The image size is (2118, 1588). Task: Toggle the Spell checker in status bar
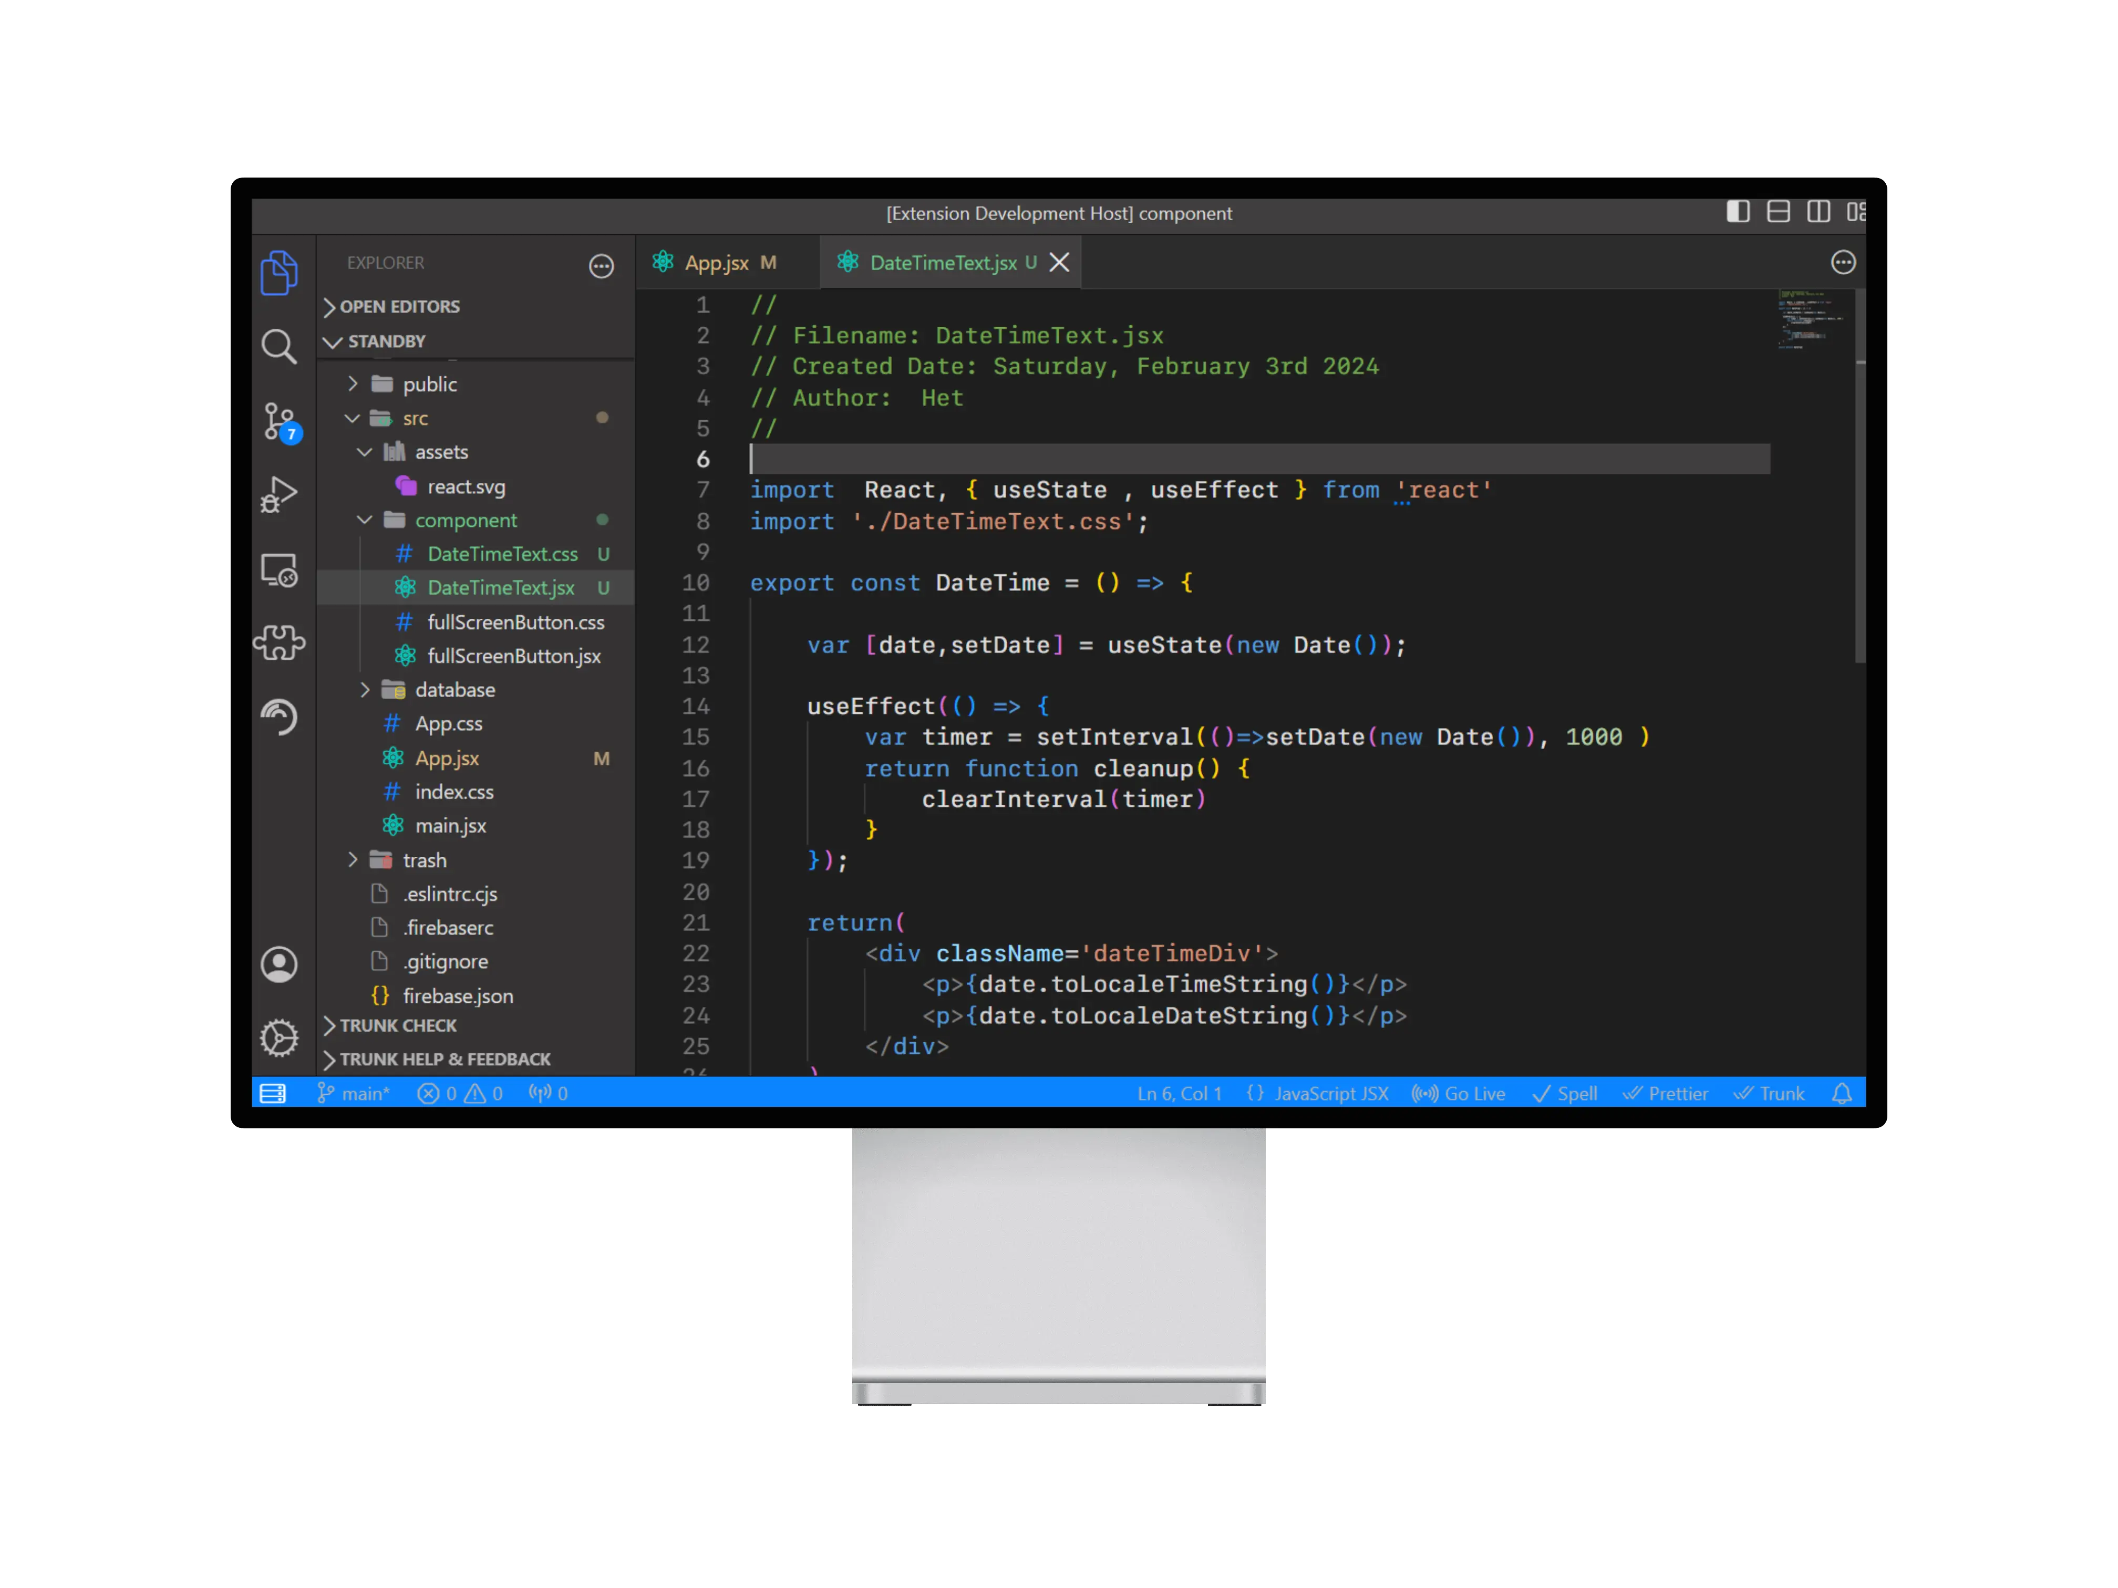pos(1565,1092)
